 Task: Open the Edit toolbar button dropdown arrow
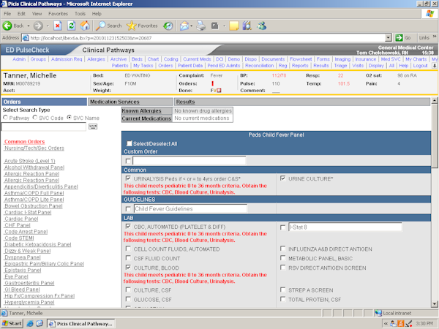coord(225,26)
